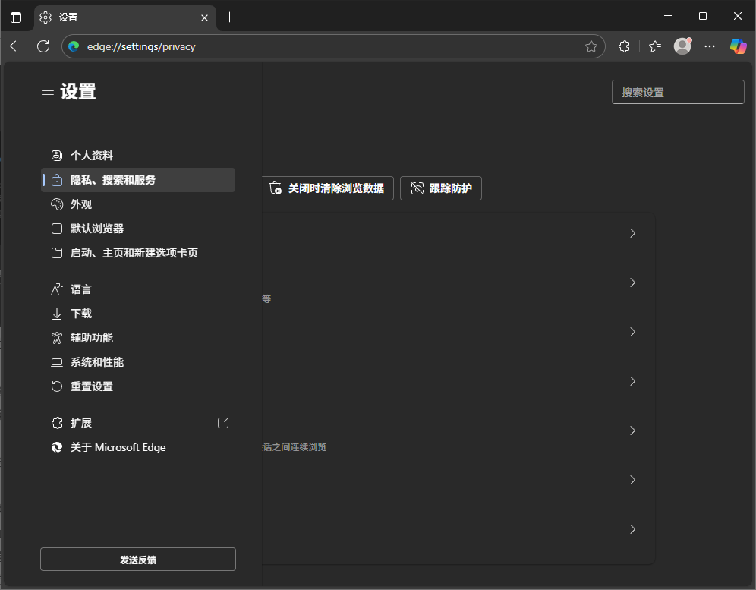This screenshot has height=590, width=756.
Task: Expand the bottom settings row via its chevron
Action: [632, 529]
